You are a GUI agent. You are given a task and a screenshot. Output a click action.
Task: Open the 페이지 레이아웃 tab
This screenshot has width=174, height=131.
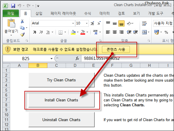[63, 13]
